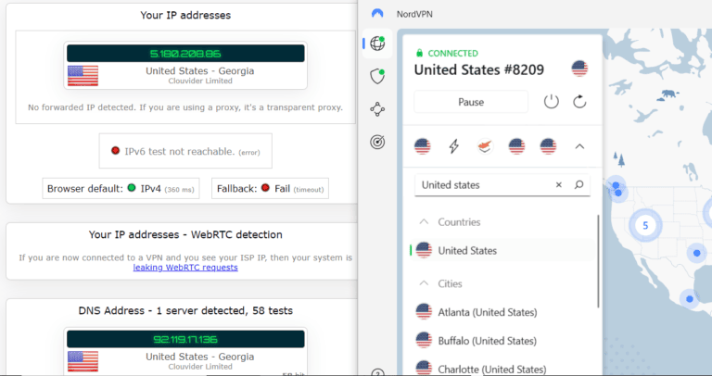Image resolution: width=712 pixels, height=376 pixels.
Task: Open the Threat Protection shield icon
Action: coord(377,77)
